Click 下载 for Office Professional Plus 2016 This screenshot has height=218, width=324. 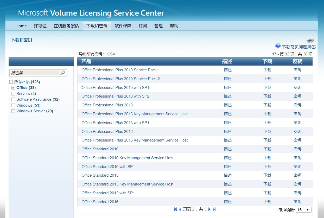tap(267, 131)
